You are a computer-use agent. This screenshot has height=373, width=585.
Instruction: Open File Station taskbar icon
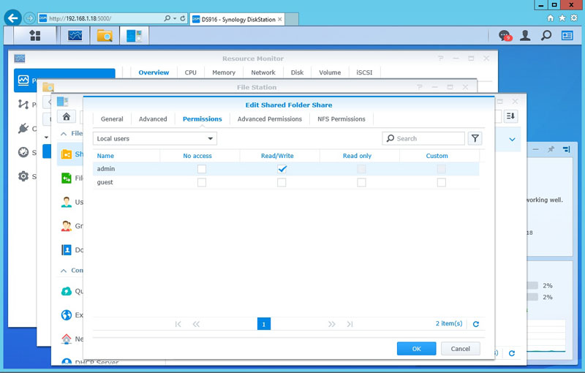click(x=105, y=35)
